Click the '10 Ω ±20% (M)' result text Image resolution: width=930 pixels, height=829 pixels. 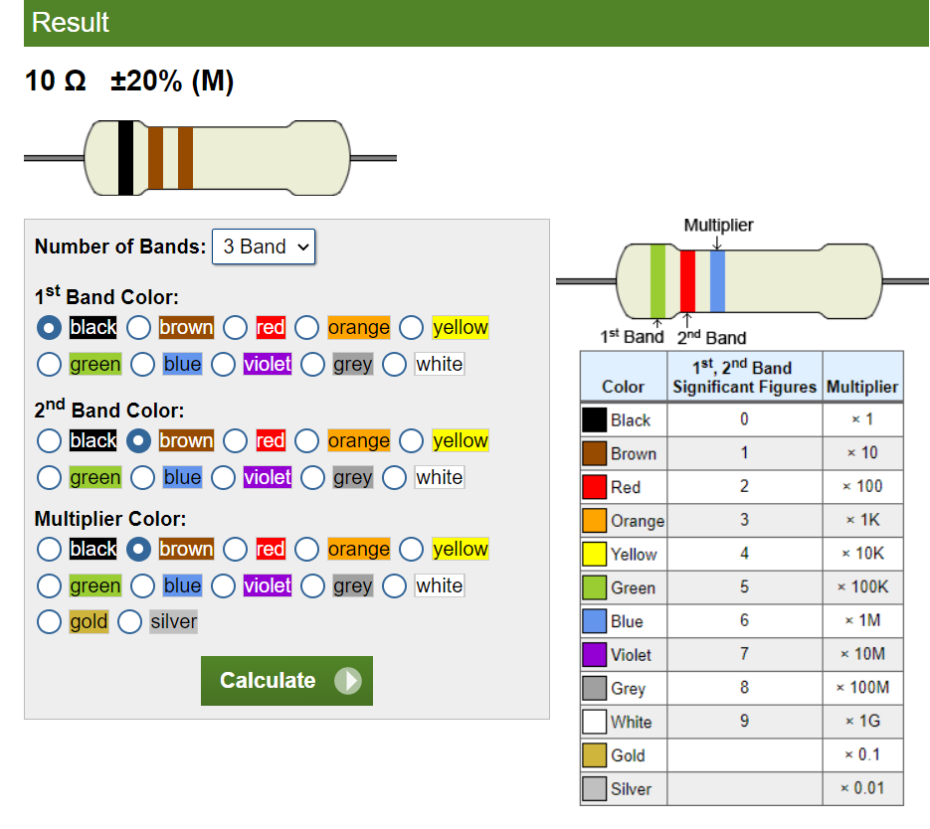click(129, 82)
